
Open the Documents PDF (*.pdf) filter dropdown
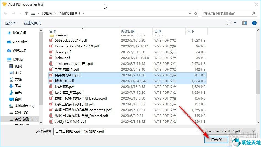230,131
